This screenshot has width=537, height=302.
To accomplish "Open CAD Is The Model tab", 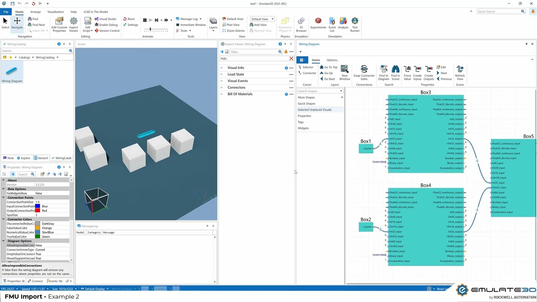I will [x=95, y=12].
